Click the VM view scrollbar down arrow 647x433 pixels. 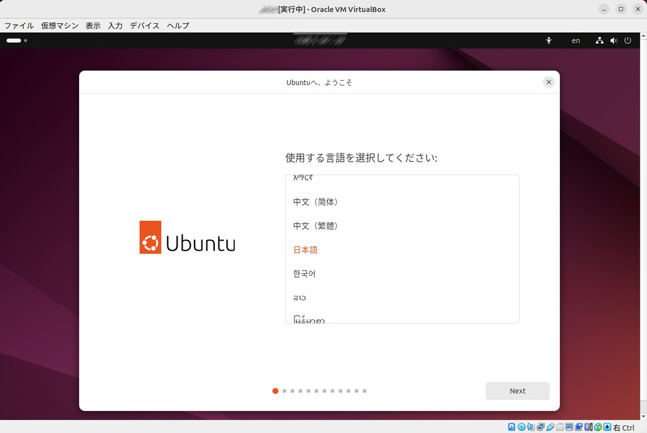(644, 417)
